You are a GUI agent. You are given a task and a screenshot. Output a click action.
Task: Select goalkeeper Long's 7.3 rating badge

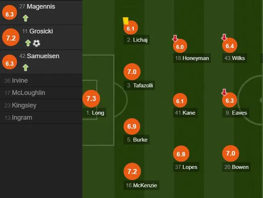click(x=91, y=99)
